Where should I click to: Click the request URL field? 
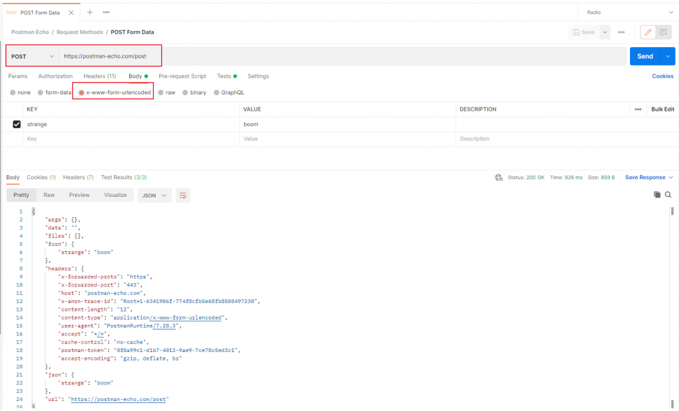point(342,56)
